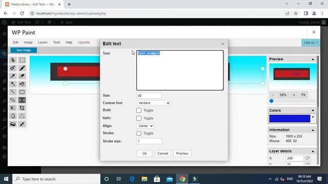Open the Image menu
The image size is (328, 184).
click(x=28, y=42)
